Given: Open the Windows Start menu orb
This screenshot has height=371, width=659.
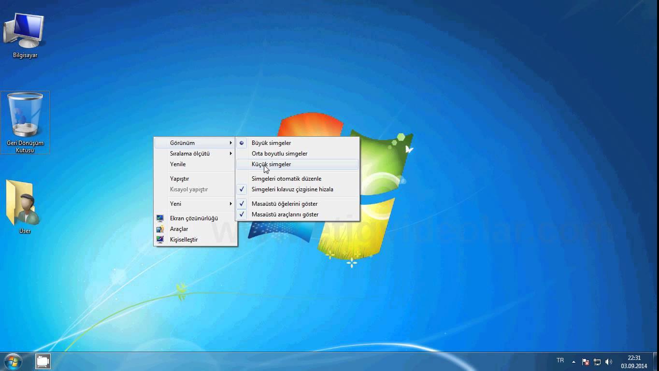Looking at the screenshot, I should pos(13,361).
